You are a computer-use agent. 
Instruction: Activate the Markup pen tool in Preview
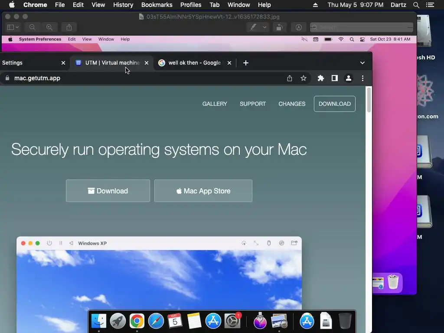point(253,27)
